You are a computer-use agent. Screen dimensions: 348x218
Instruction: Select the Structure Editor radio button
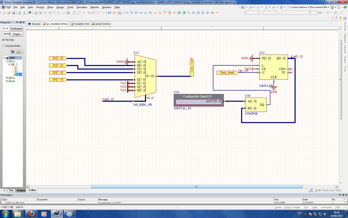coord(4,46)
